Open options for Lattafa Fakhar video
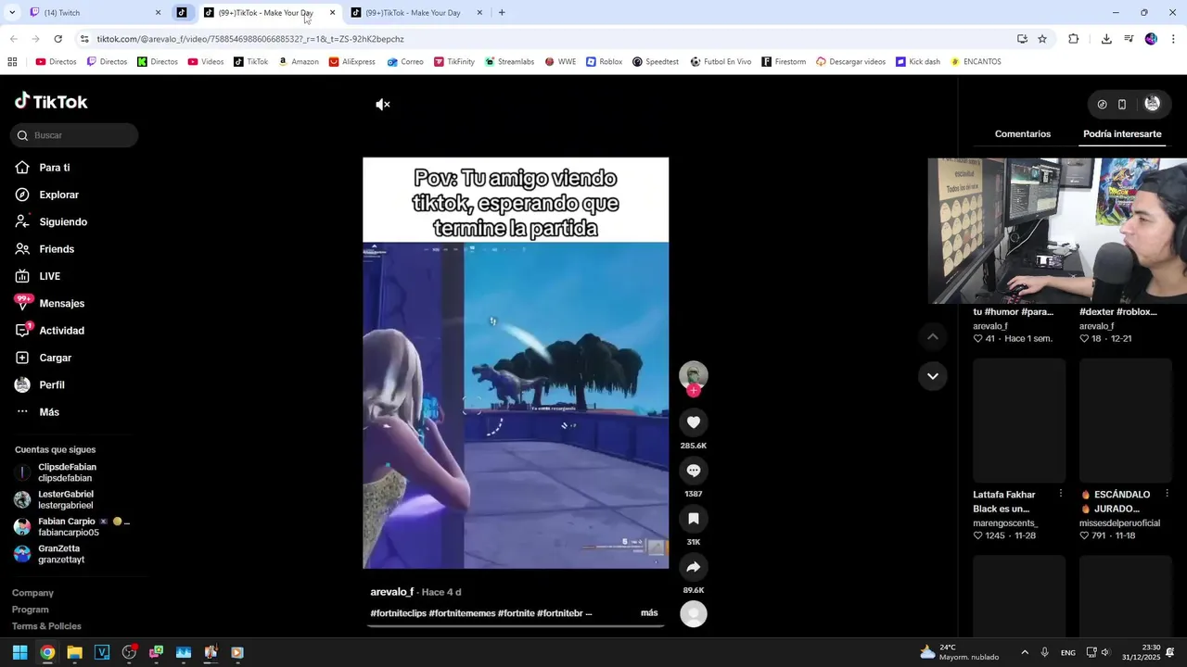Image resolution: width=1187 pixels, height=667 pixels. pyautogui.click(x=1061, y=494)
